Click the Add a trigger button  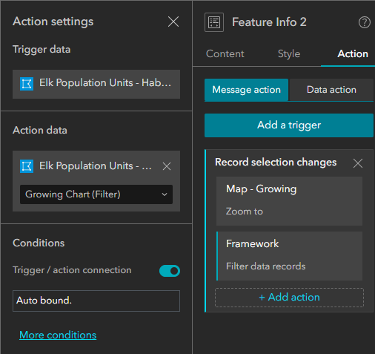pos(289,125)
